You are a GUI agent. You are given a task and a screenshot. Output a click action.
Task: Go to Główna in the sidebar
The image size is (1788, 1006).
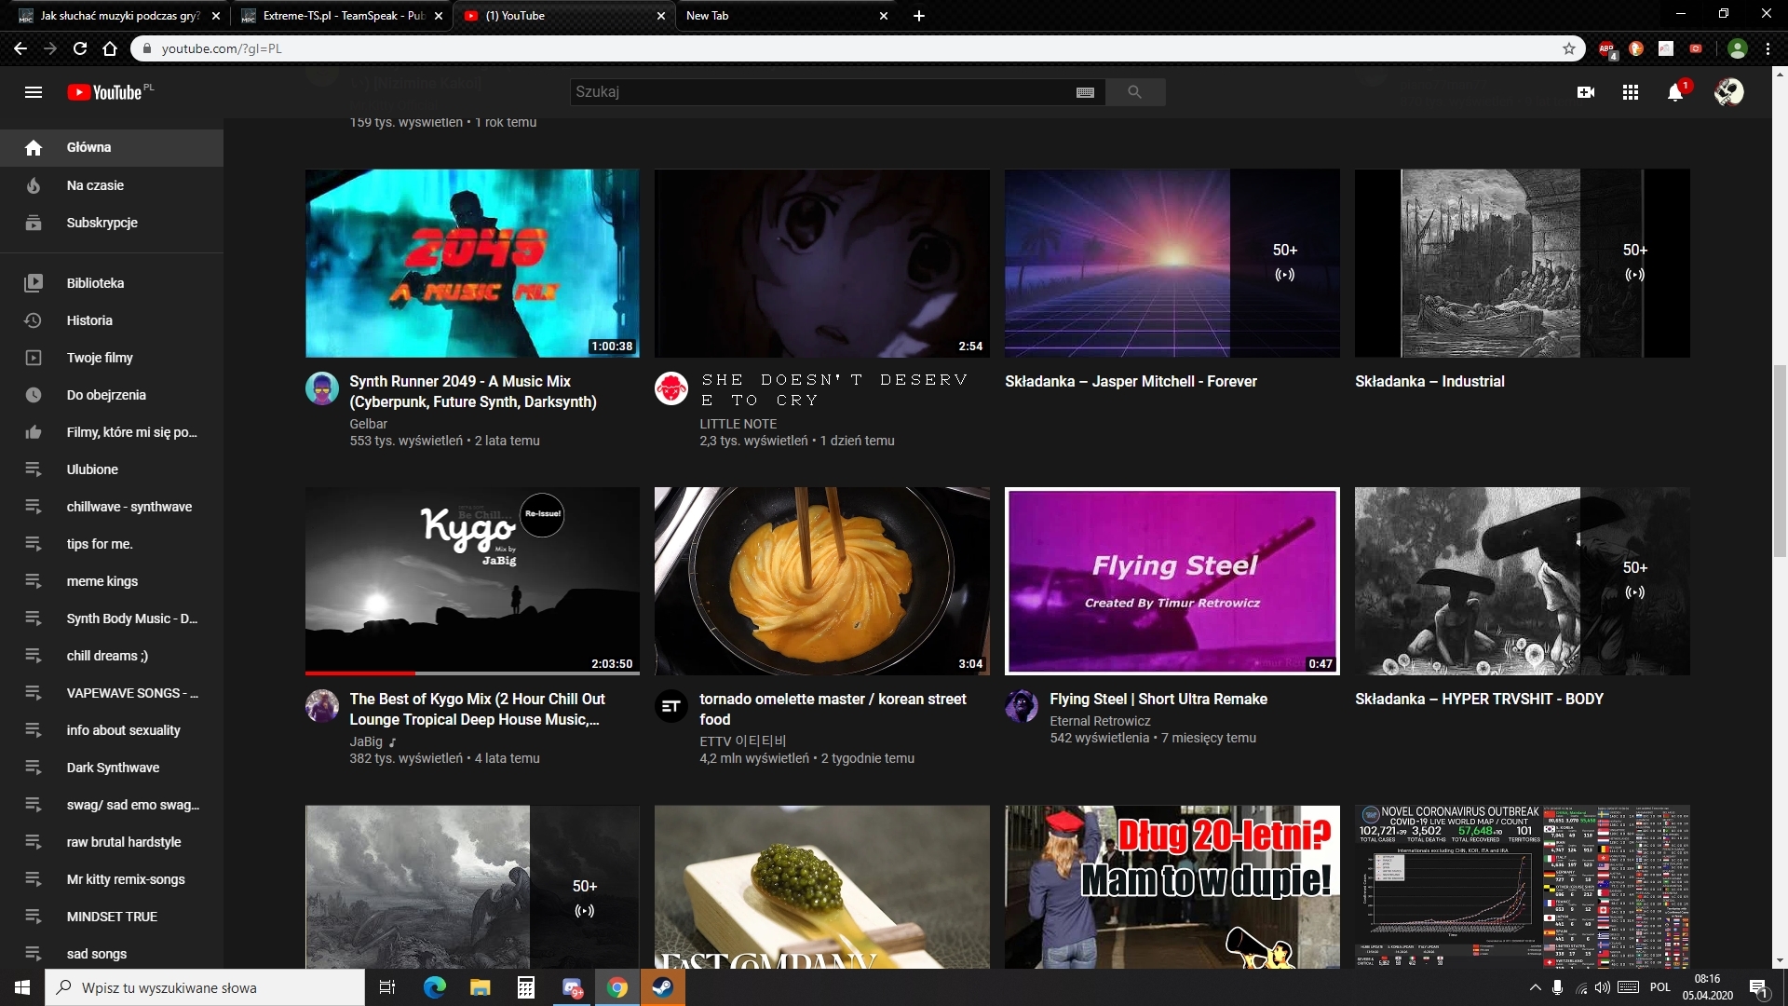[x=112, y=148]
